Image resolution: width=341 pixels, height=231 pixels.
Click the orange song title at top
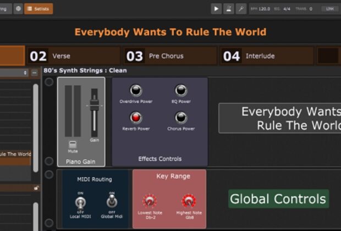pyautogui.click(x=170, y=32)
